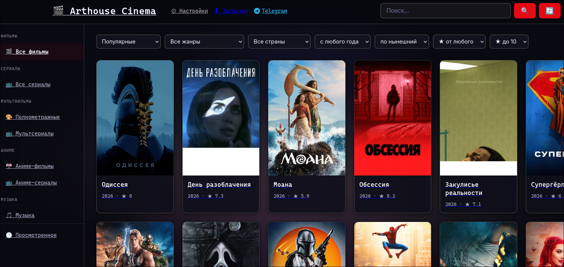Click the TV icon next to Все сериалы
Viewport: 564px width, 267px height.
pyautogui.click(x=9, y=84)
